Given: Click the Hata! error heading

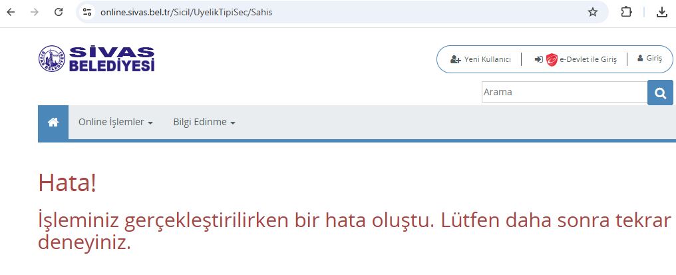Looking at the screenshot, I should [x=67, y=183].
